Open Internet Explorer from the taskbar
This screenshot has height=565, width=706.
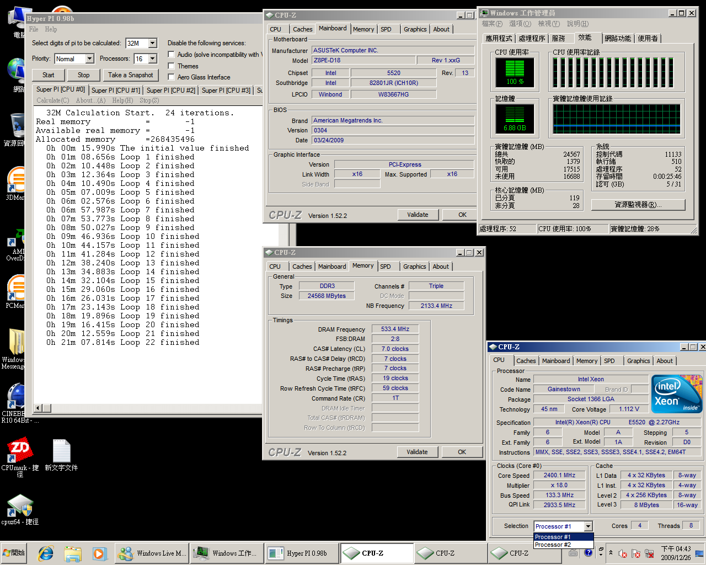[45, 553]
